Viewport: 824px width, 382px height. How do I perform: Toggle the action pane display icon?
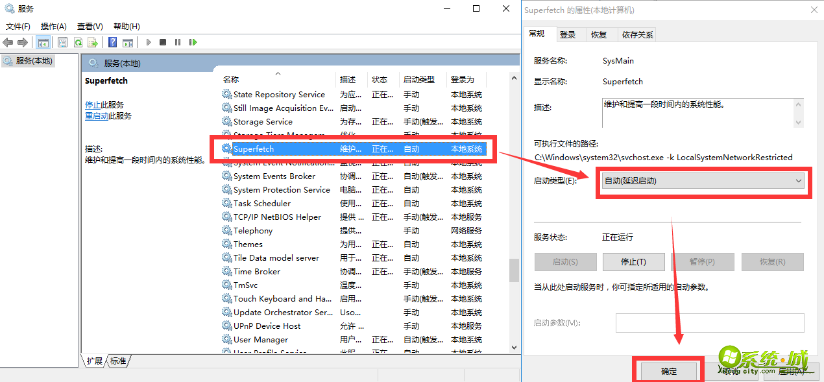click(127, 42)
